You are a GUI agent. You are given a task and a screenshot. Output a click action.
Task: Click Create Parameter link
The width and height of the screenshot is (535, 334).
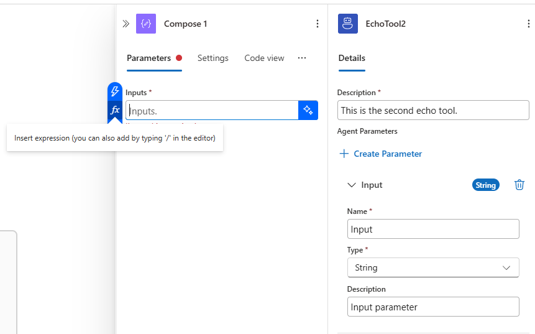380,154
